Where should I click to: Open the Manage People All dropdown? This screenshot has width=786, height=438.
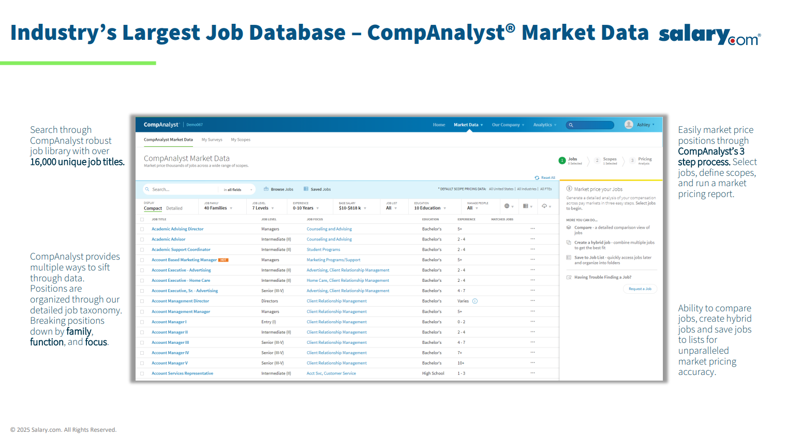coord(472,208)
